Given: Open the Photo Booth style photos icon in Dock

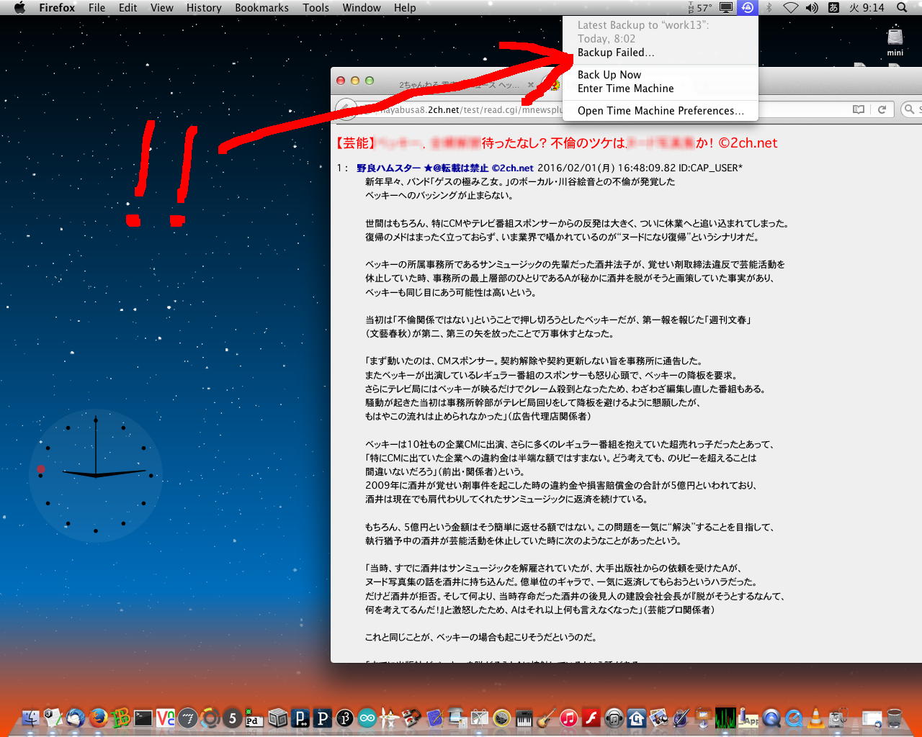Looking at the screenshot, I should 658,718.
